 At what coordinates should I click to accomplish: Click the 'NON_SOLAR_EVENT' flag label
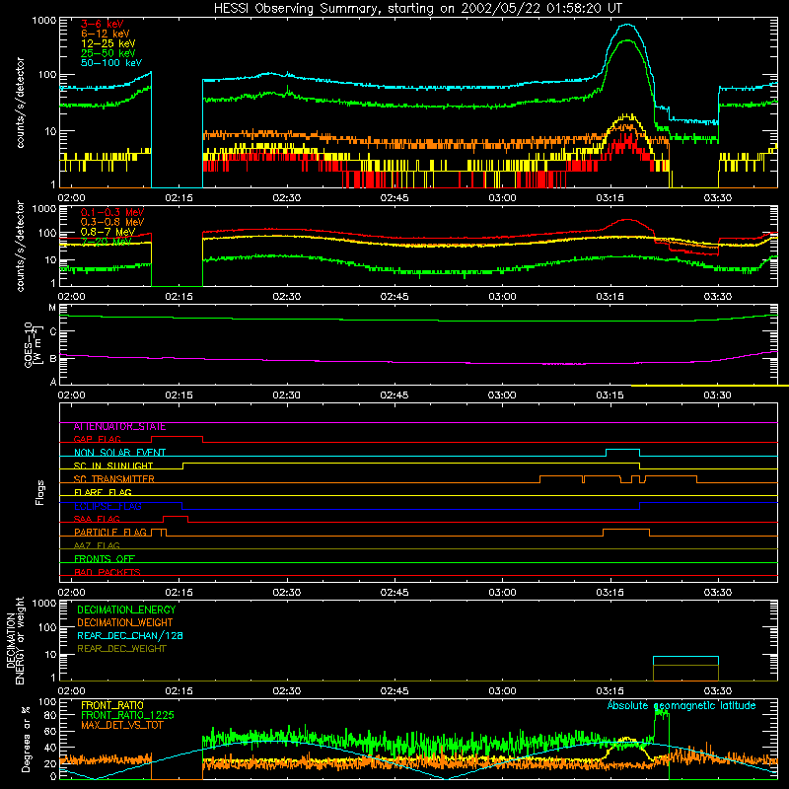tap(119, 453)
